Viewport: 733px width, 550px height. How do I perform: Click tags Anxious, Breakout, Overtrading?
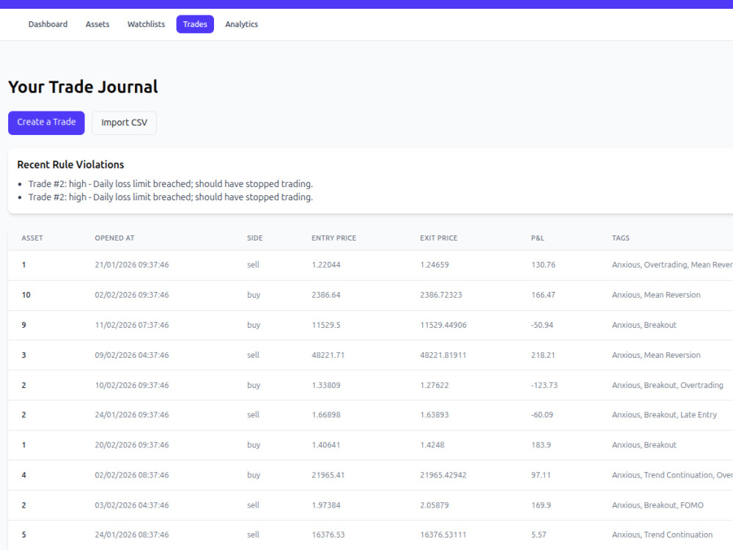click(668, 386)
